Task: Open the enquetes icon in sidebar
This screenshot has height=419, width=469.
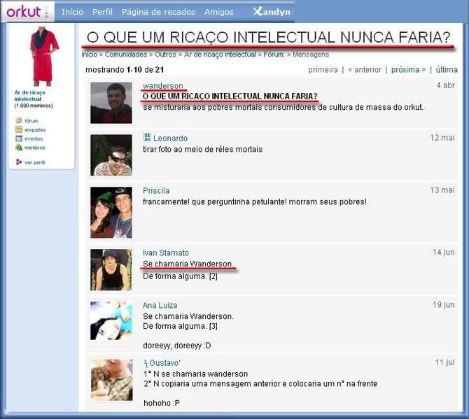Action: coord(19,130)
